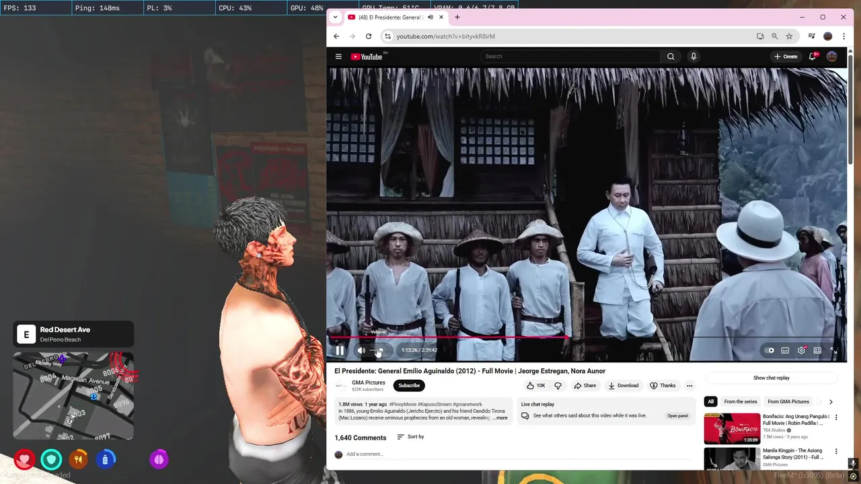Click the Thanks button
861x484 pixels.
coord(663,386)
